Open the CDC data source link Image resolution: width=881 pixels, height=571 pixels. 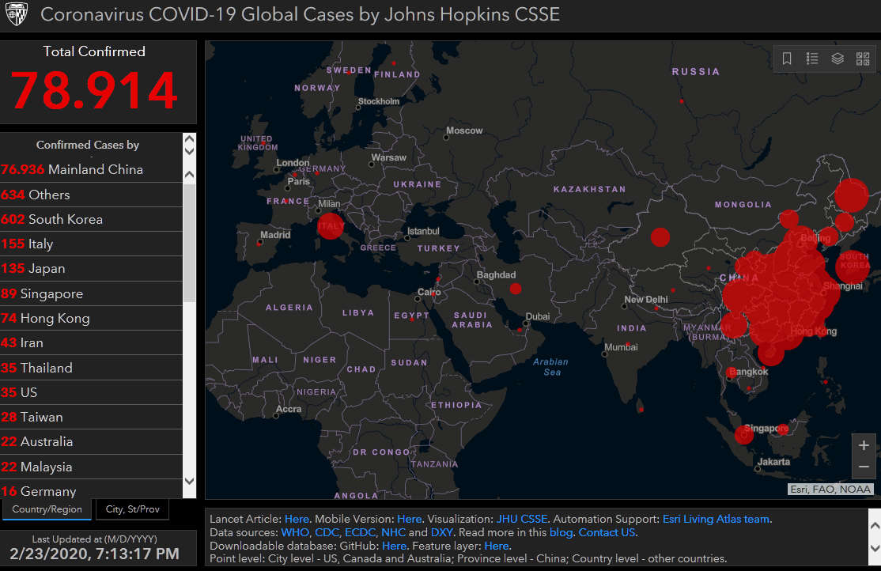point(327,533)
